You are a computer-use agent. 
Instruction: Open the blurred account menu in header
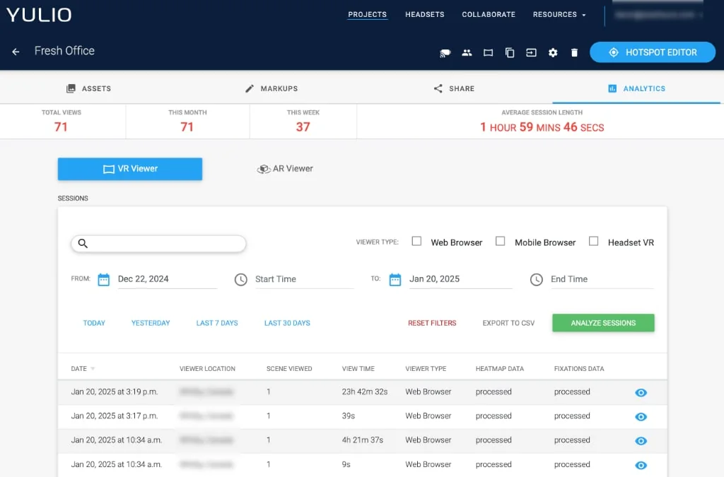[x=658, y=15]
